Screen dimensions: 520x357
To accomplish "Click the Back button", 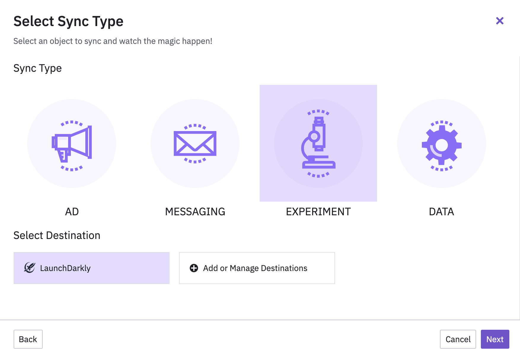I will [x=28, y=339].
